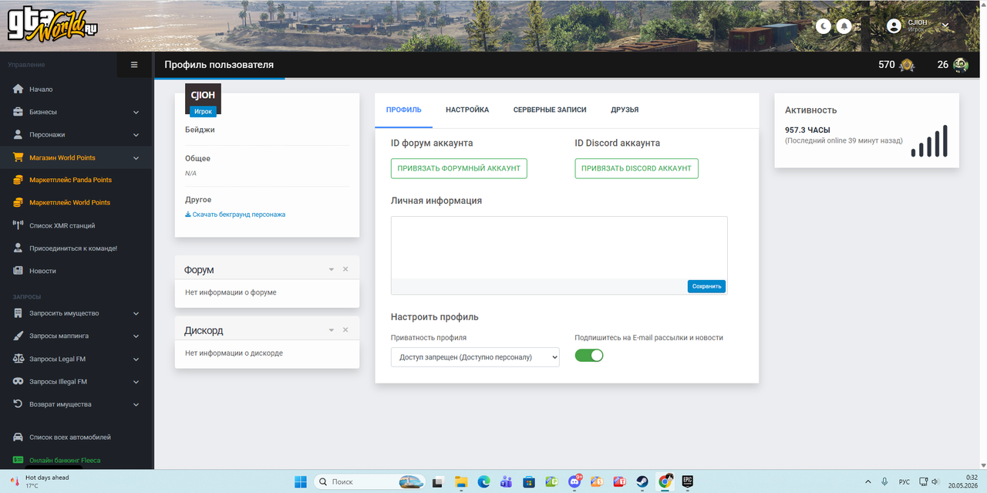
Task: Open Microsoft Edge from the taskbar
Action: pyautogui.click(x=483, y=481)
